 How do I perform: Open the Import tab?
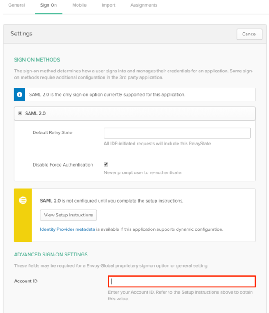[x=108, y=5]
